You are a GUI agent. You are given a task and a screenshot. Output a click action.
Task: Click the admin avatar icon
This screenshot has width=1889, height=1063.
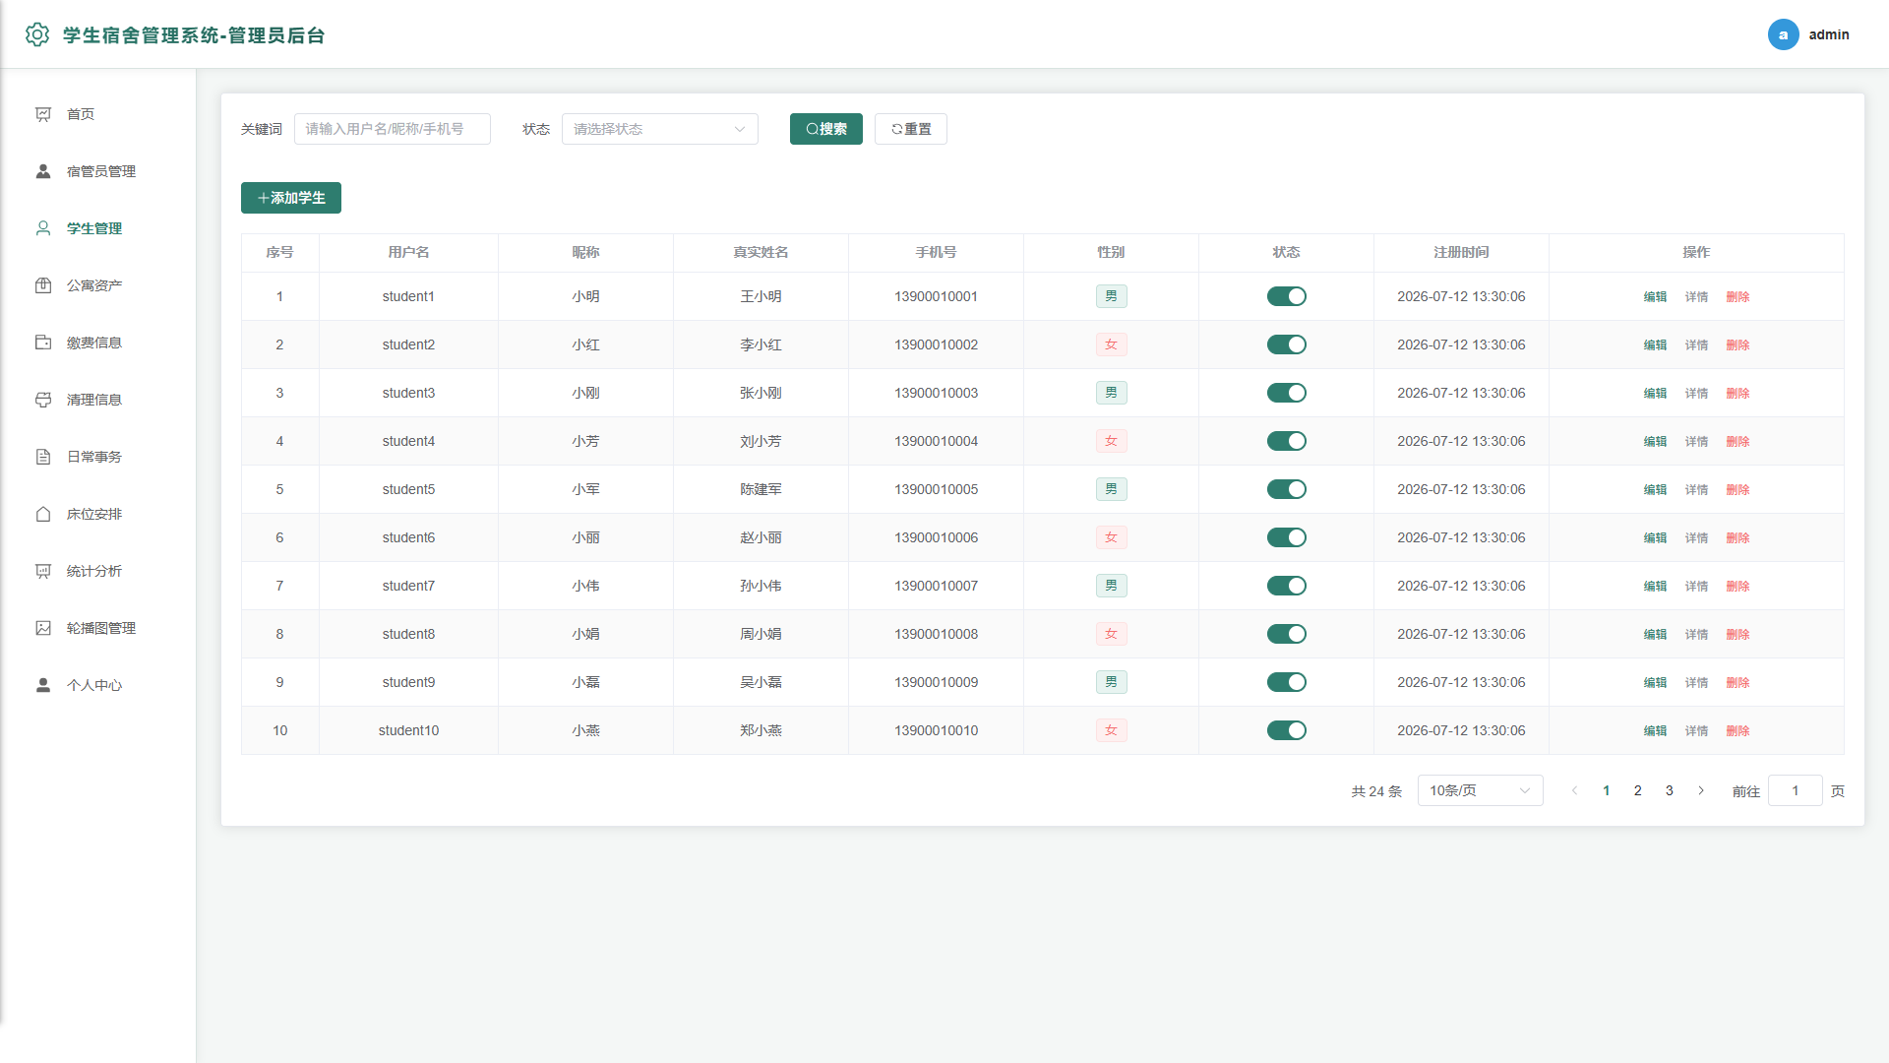[x=1783, y=34]
